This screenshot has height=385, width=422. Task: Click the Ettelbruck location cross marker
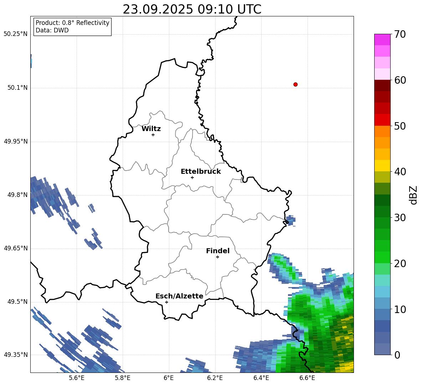point(192,177)
